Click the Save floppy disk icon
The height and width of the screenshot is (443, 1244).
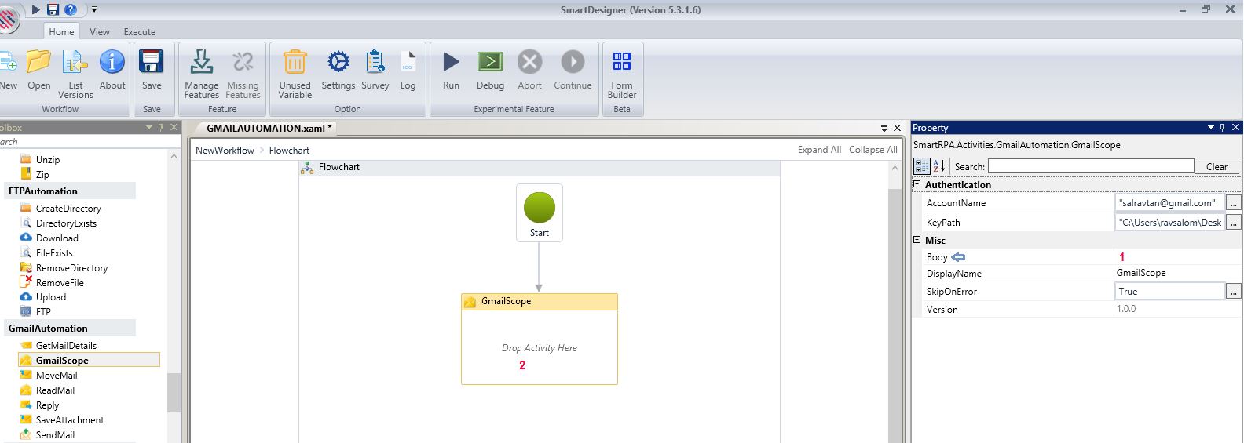(x=151, y=62)
